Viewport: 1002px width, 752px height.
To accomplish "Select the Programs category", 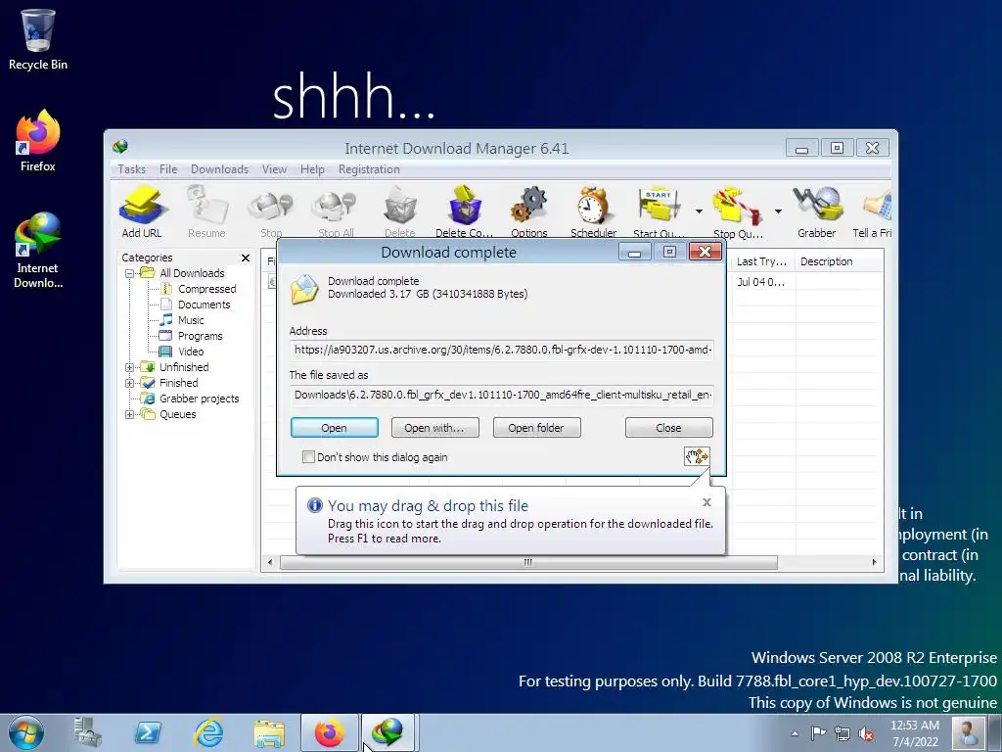I will (x=200, y=337).
